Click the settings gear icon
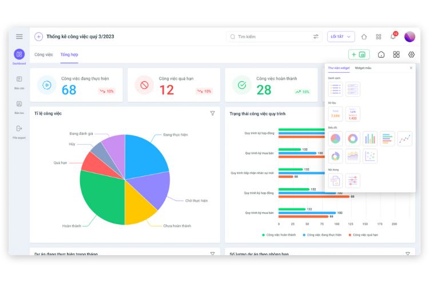The height and width of the screenshot is (286, 429). click(x=411, y=55)
